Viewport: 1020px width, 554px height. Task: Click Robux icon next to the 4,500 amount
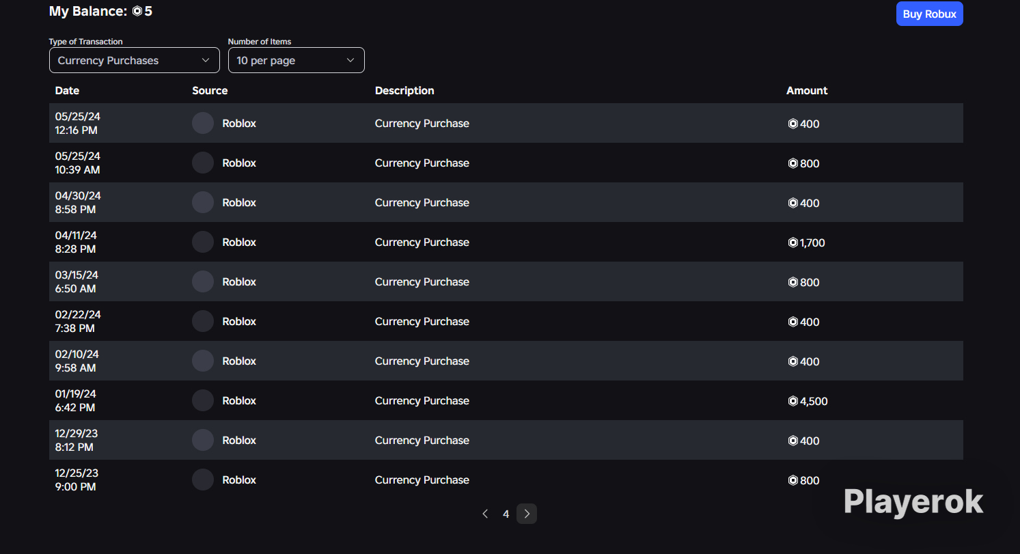click(792, 401)
